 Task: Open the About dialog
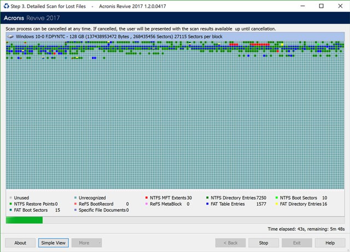point(20,243)
